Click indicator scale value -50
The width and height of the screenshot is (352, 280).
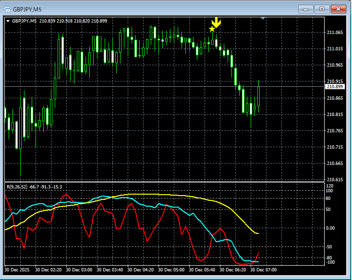[329, 246]
